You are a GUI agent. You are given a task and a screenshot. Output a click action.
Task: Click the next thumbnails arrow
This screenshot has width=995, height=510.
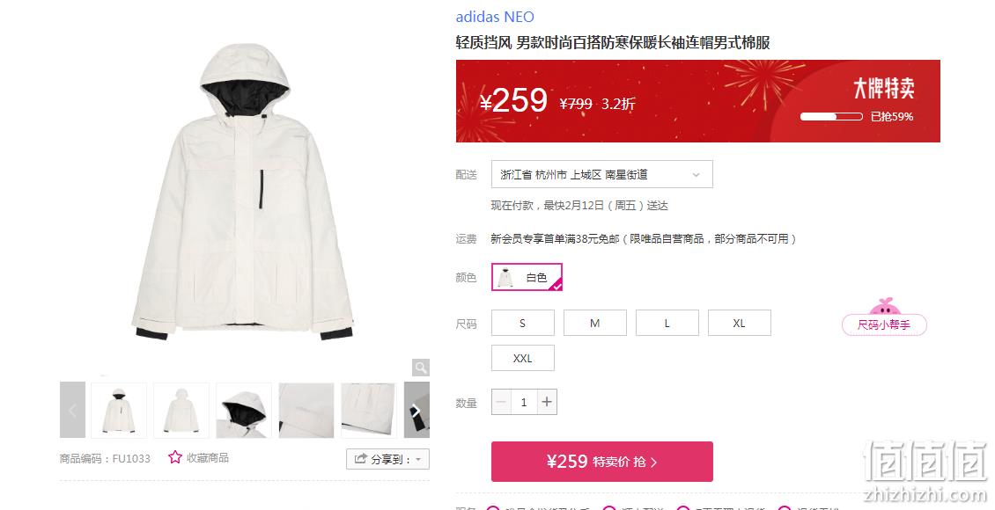[x=416, y=410]
